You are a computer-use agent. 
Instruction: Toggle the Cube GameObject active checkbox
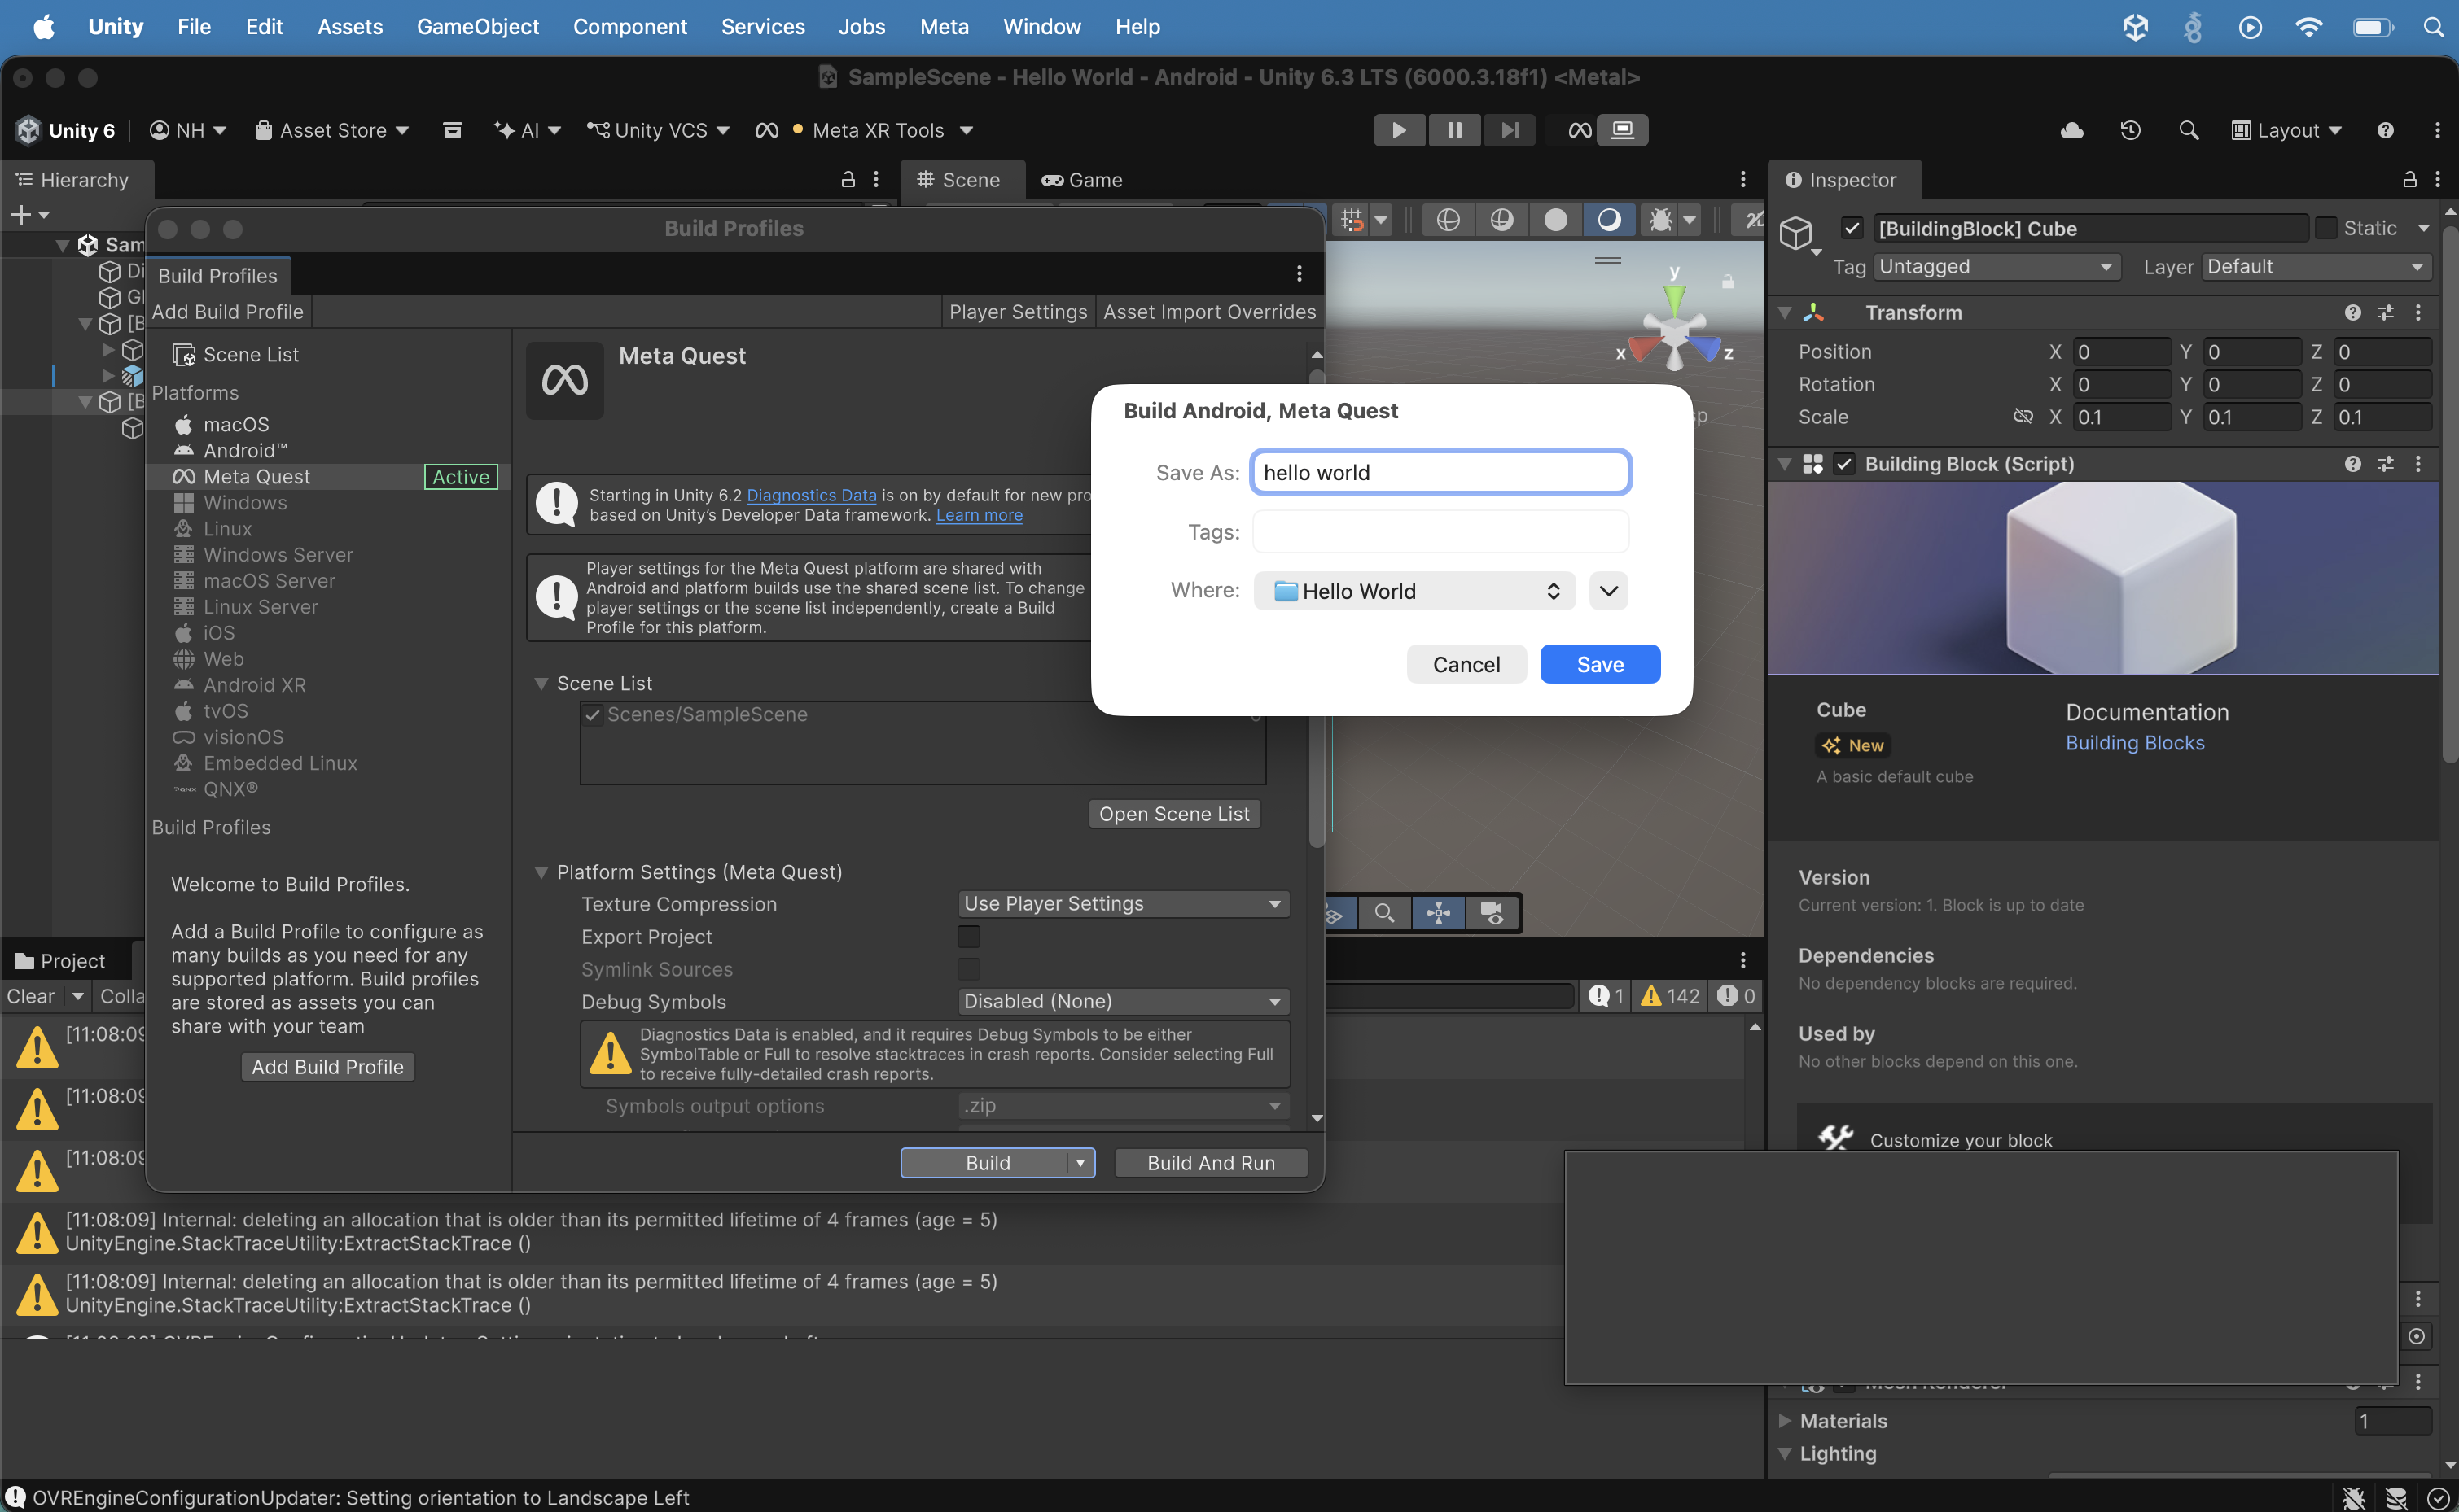(1852, 228)
